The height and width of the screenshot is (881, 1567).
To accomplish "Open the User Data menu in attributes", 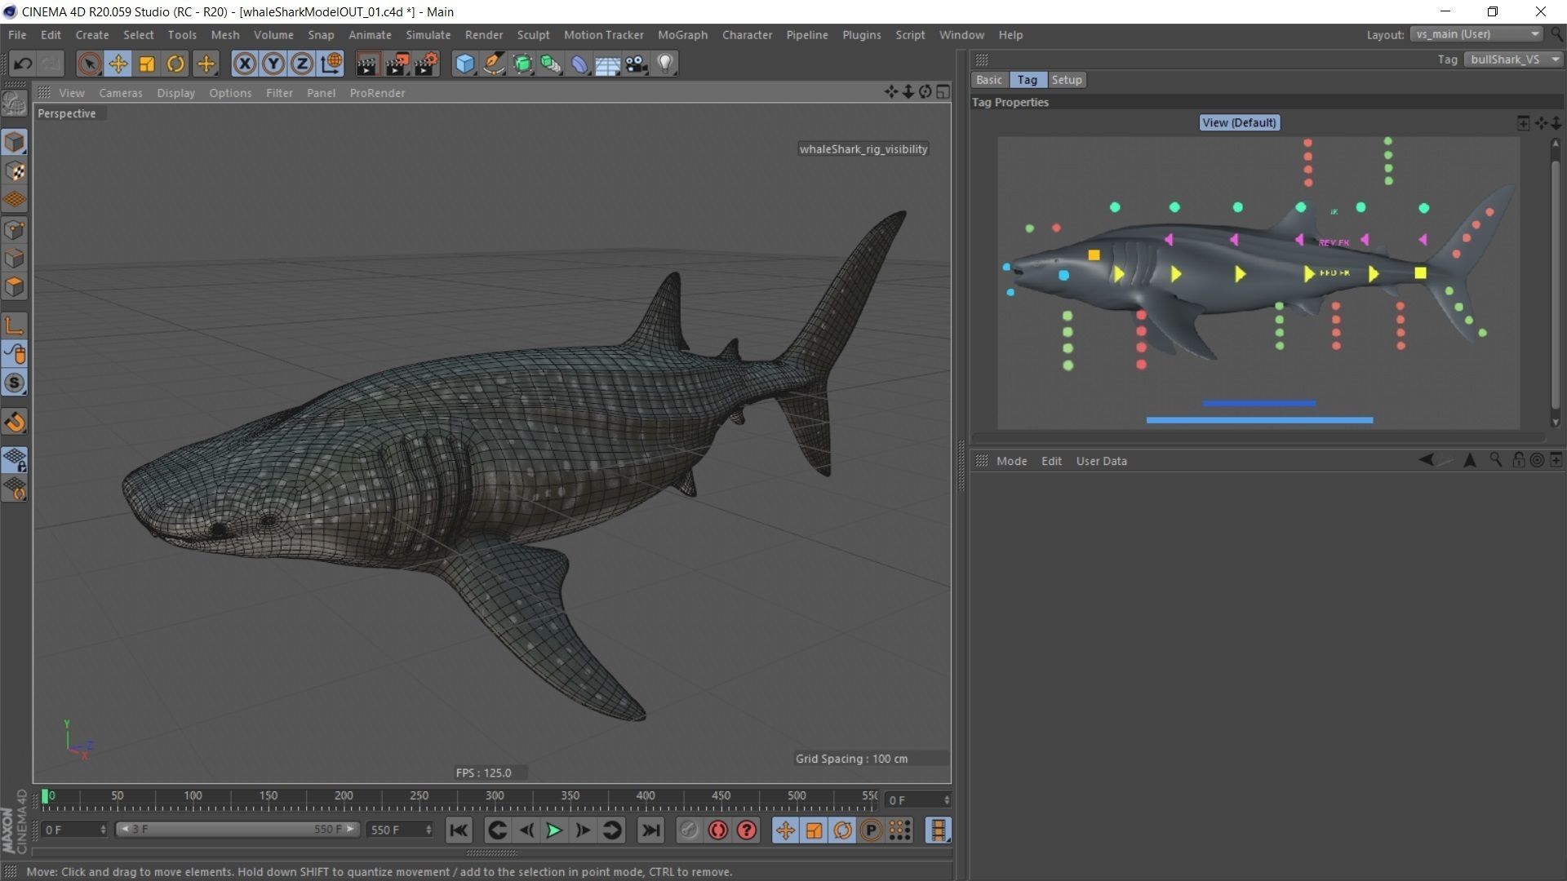I will coord(1101,461).
